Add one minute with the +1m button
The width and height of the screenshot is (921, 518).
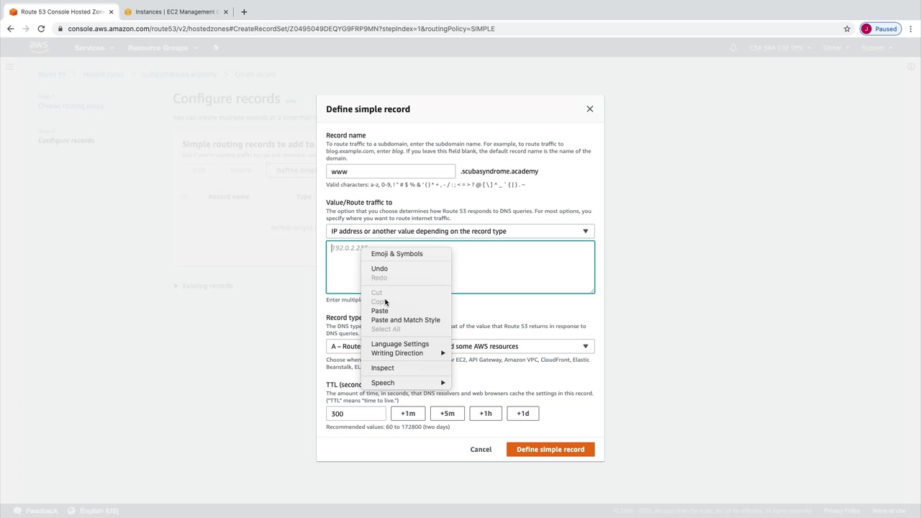pos(408,414)
